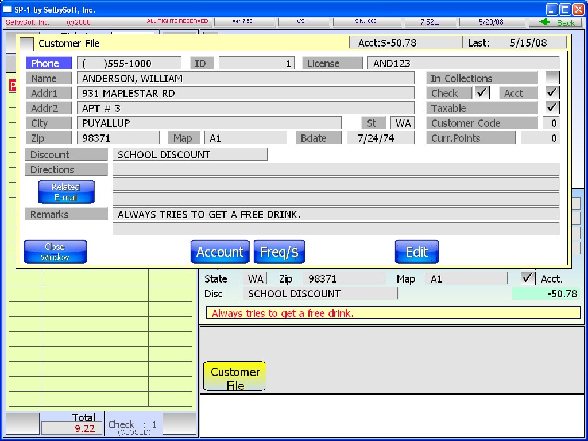Click the License label button
This screenshot has width=588, height=441.
pyautogui.click(x=332, y=63)
